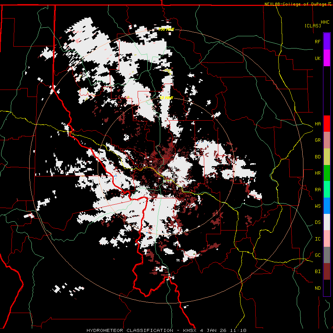Click the RF purple legend swatch
Viewport: 333px width, 333px height.
point(327,41)
